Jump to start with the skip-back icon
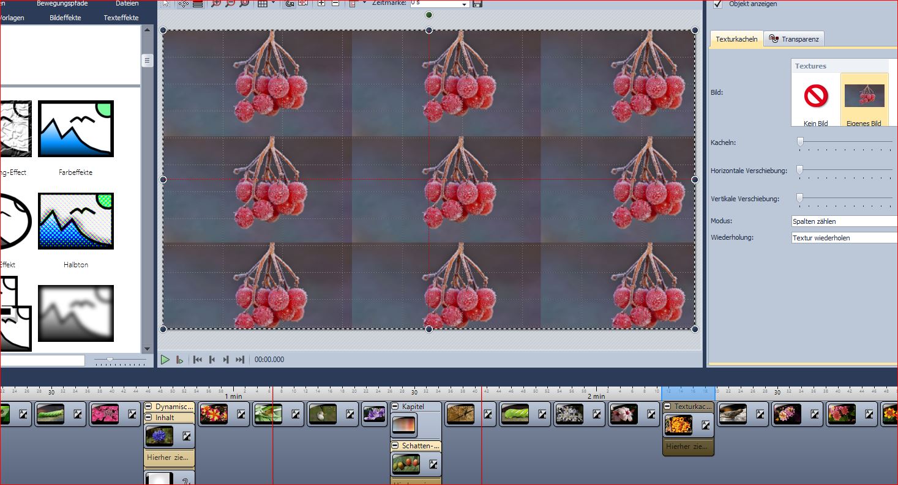 [x=198, y=360]
